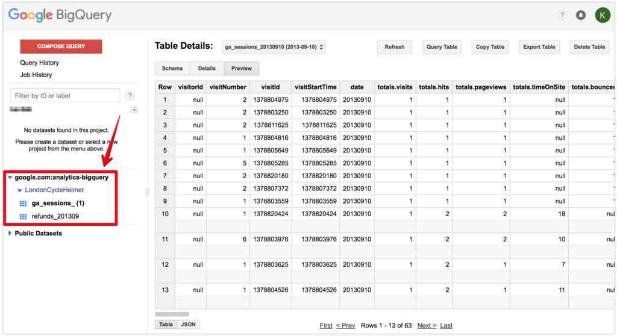The height and width of the screenshot is (336, 617).
Task: Click the Query Table button
Action: pyautogui.click(x=442, y=47)
